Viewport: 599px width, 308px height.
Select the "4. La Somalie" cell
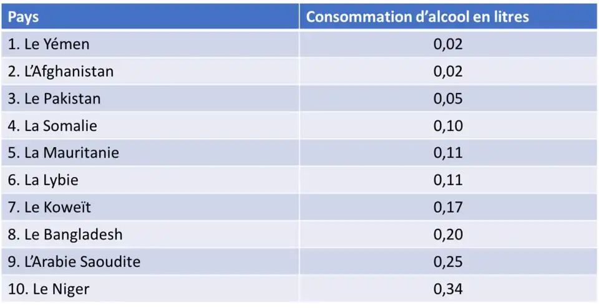click(x=52, y=125)
